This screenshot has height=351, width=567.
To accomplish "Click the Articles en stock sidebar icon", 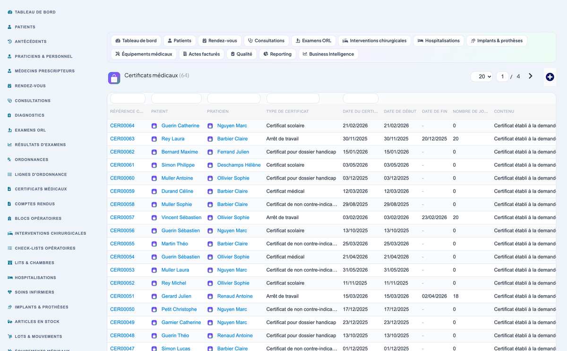I will 10,322.
